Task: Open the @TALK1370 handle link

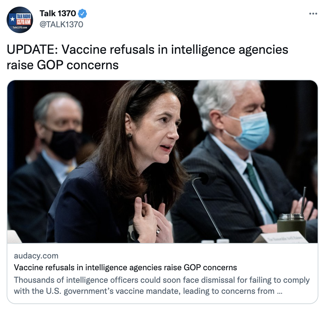Action: point(61,25)
